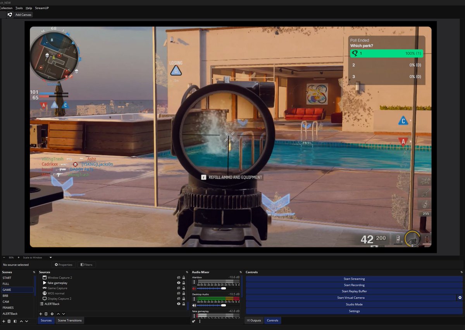The image size is (465, 330).
Task: Open scene filters icon in Scenes toolbar
Action: coord(15,321)
